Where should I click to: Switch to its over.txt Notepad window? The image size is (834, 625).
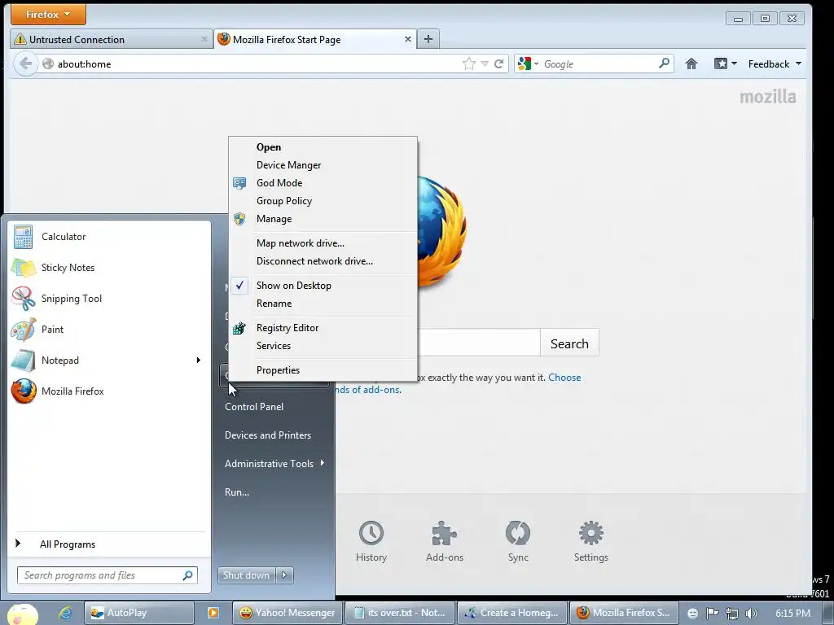point(400,613)
